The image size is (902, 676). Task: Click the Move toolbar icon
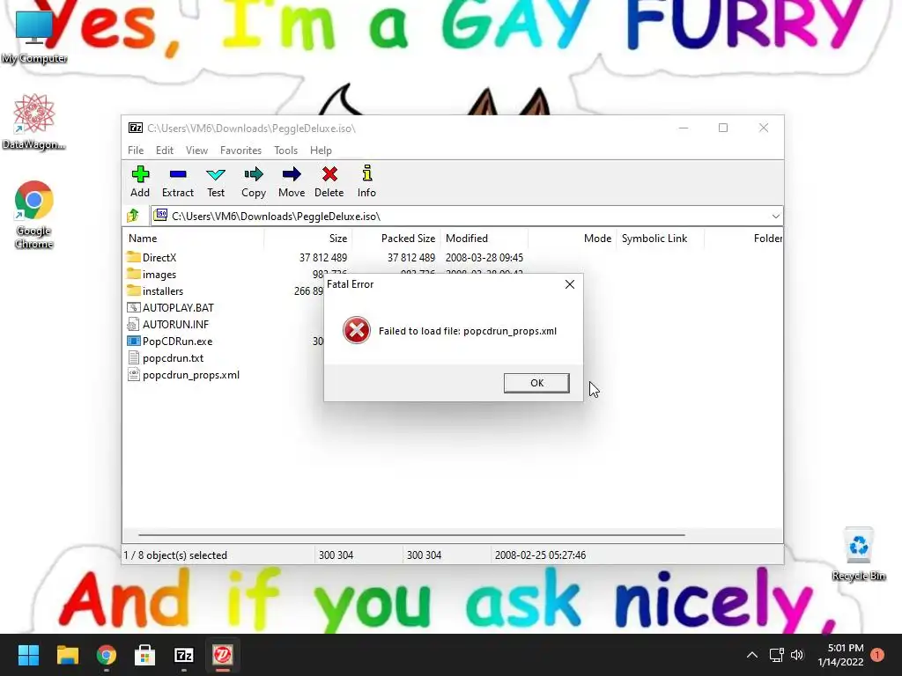click(x=292, y=181)
